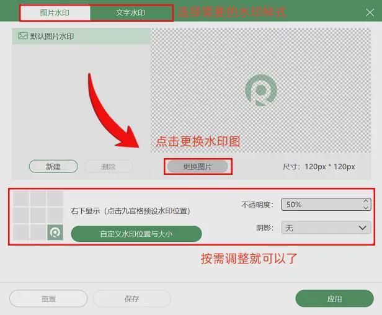Select the top-center grid position cell
382x315 pixels.
pyautogui.click(x=38, y=198)
